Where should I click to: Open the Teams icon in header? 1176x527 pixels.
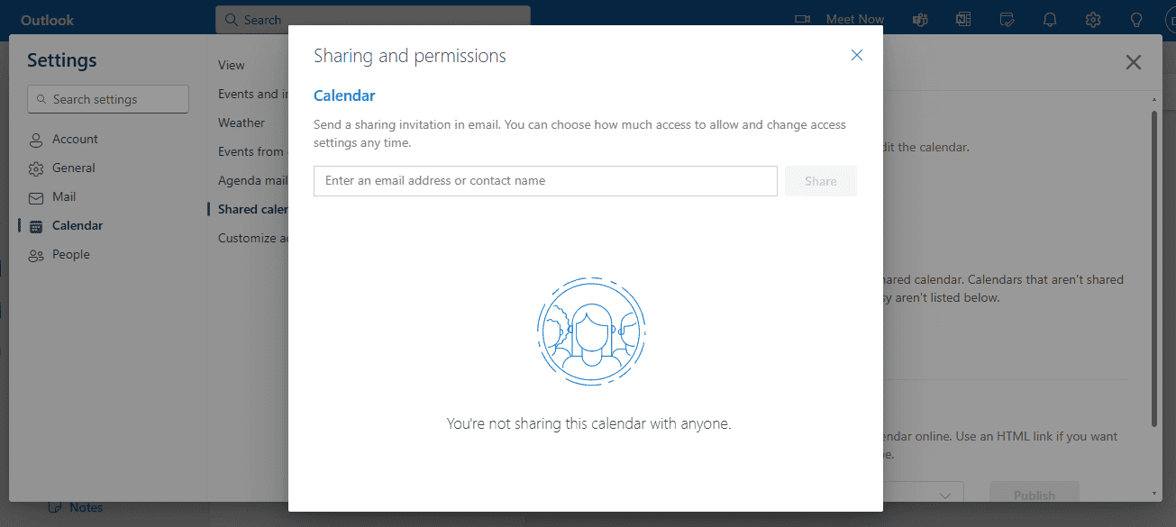pyautogui.click(x=920, y=19)
